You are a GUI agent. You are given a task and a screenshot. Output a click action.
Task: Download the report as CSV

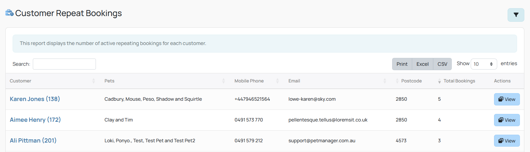tap(442, 64)
